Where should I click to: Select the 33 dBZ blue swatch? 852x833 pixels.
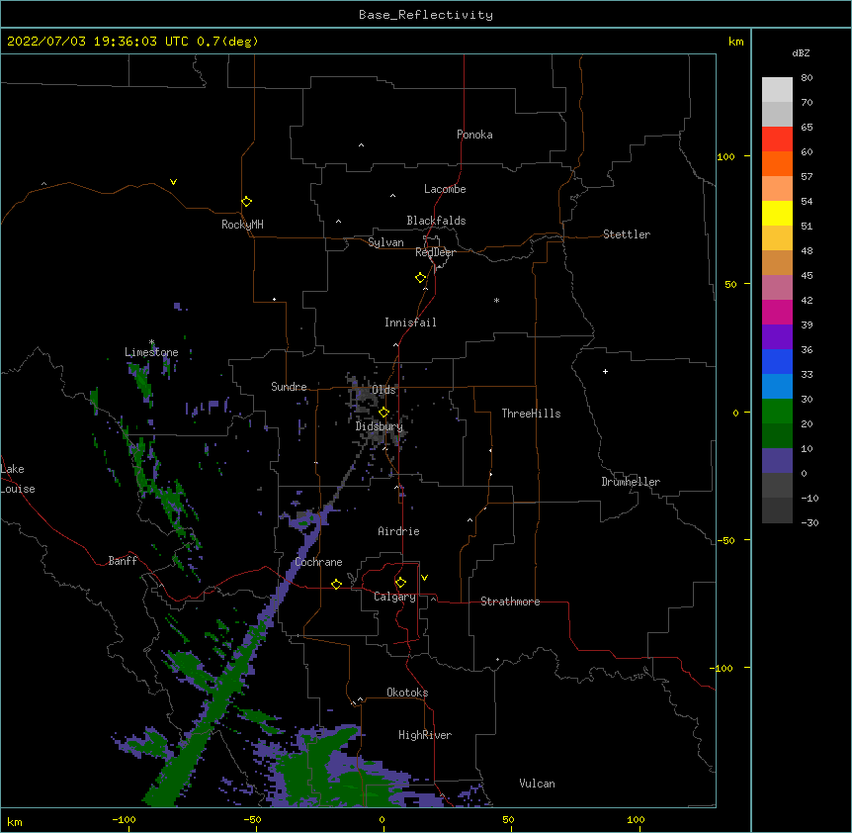point(777,386)
